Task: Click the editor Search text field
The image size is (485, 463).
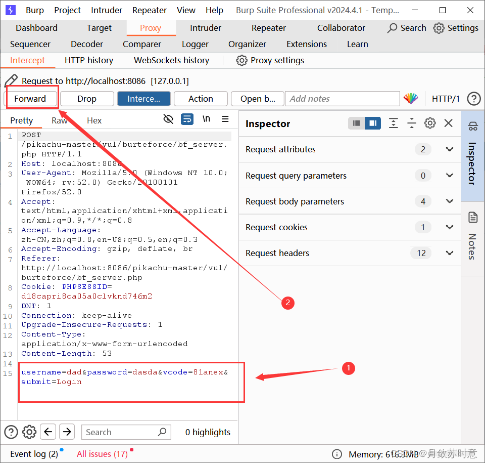Action: coord(126,432)
